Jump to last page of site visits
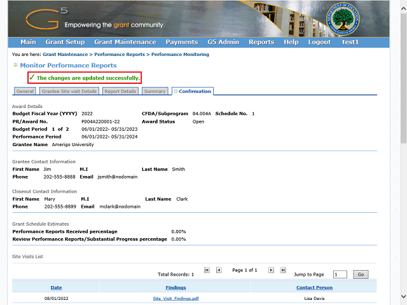407x305 pixels. coord(283,270)
